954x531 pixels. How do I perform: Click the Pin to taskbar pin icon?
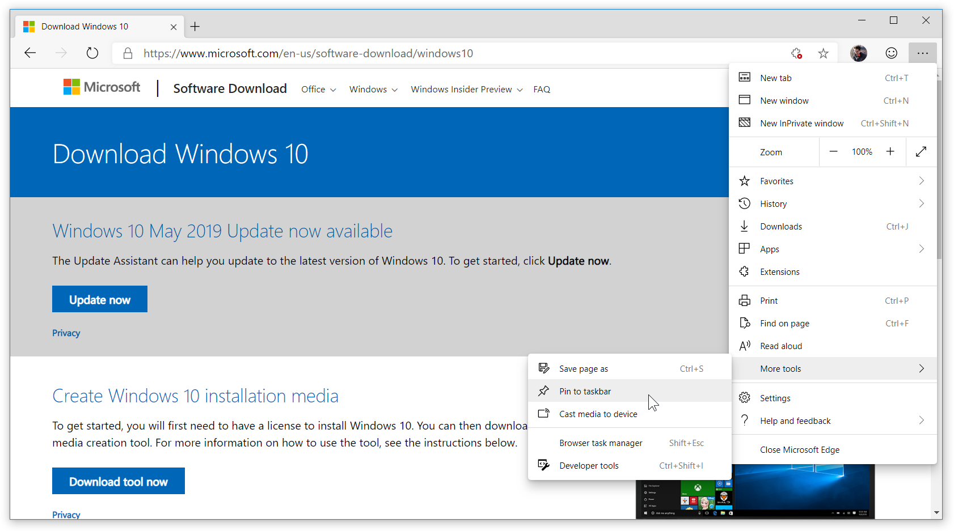[x=543, y=391]
